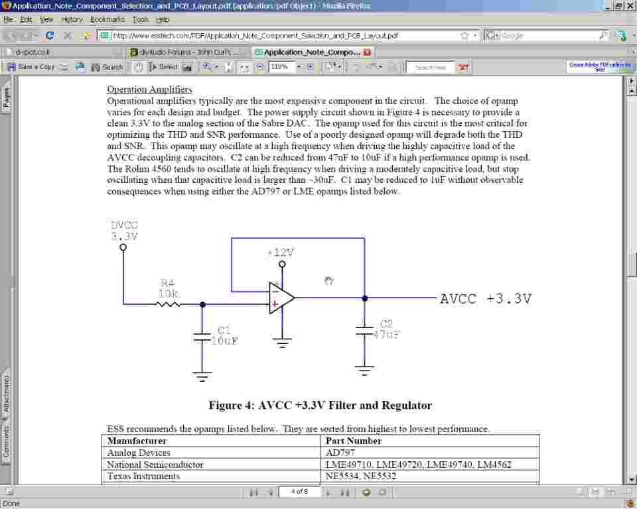Image resolution: width=637 pixels, height=509 pixels.
Task: Open the Edit menu
Action: pos(26,19)
